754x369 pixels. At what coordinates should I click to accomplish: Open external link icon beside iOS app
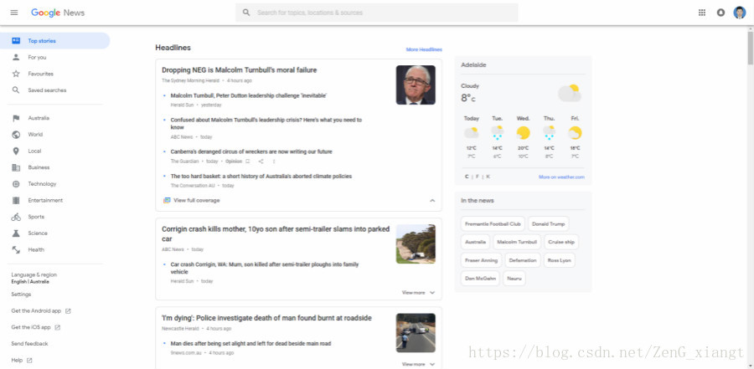pyautogui.click(x=58, y=327)
